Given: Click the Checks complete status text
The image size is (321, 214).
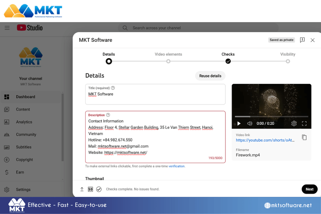Looking at the screenshot, I should click(x=133, y=189).
